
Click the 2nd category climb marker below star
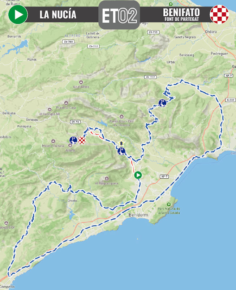[121, 150]
